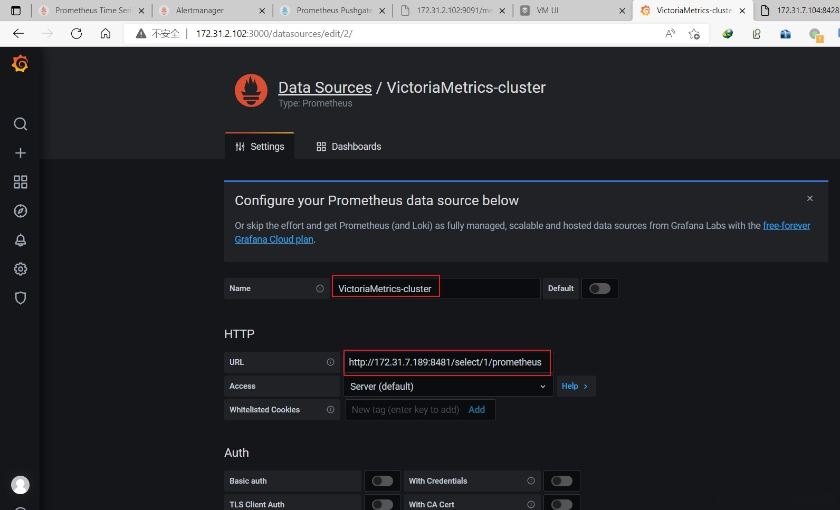
Task: Open the Dashboards grid icon in sidebar
Action: [x=20, y=182]
